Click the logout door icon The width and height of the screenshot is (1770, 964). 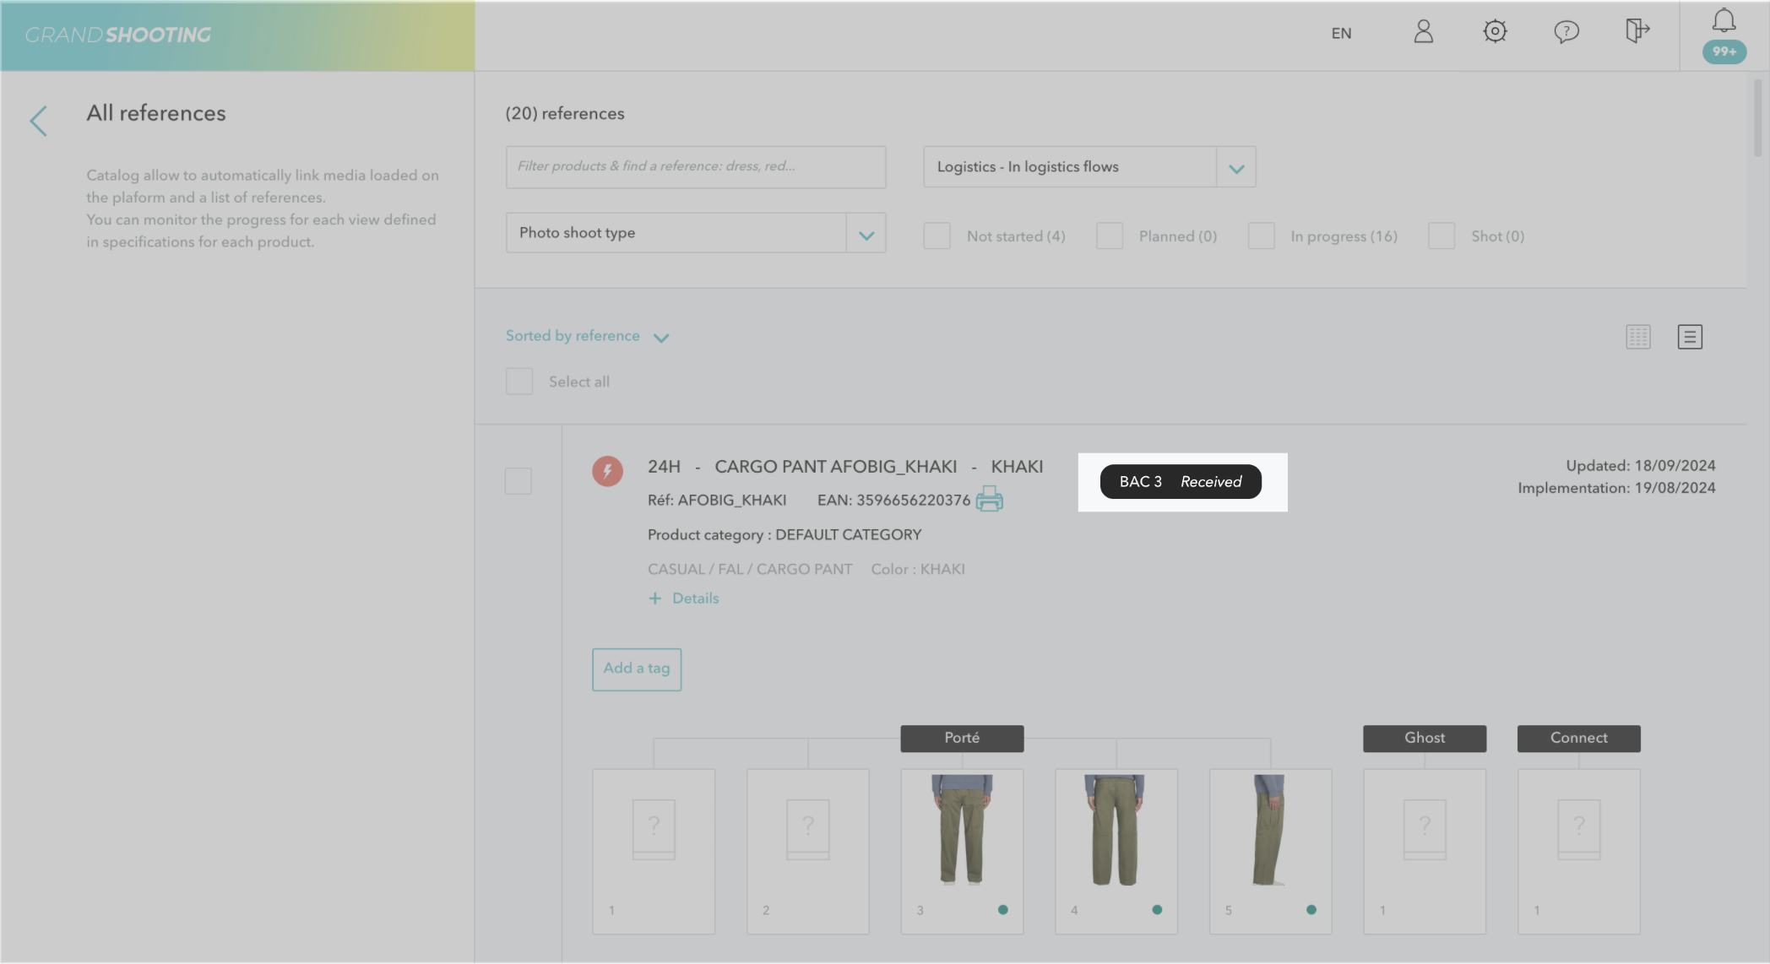pyautogui.click(x=1637, y=32)
